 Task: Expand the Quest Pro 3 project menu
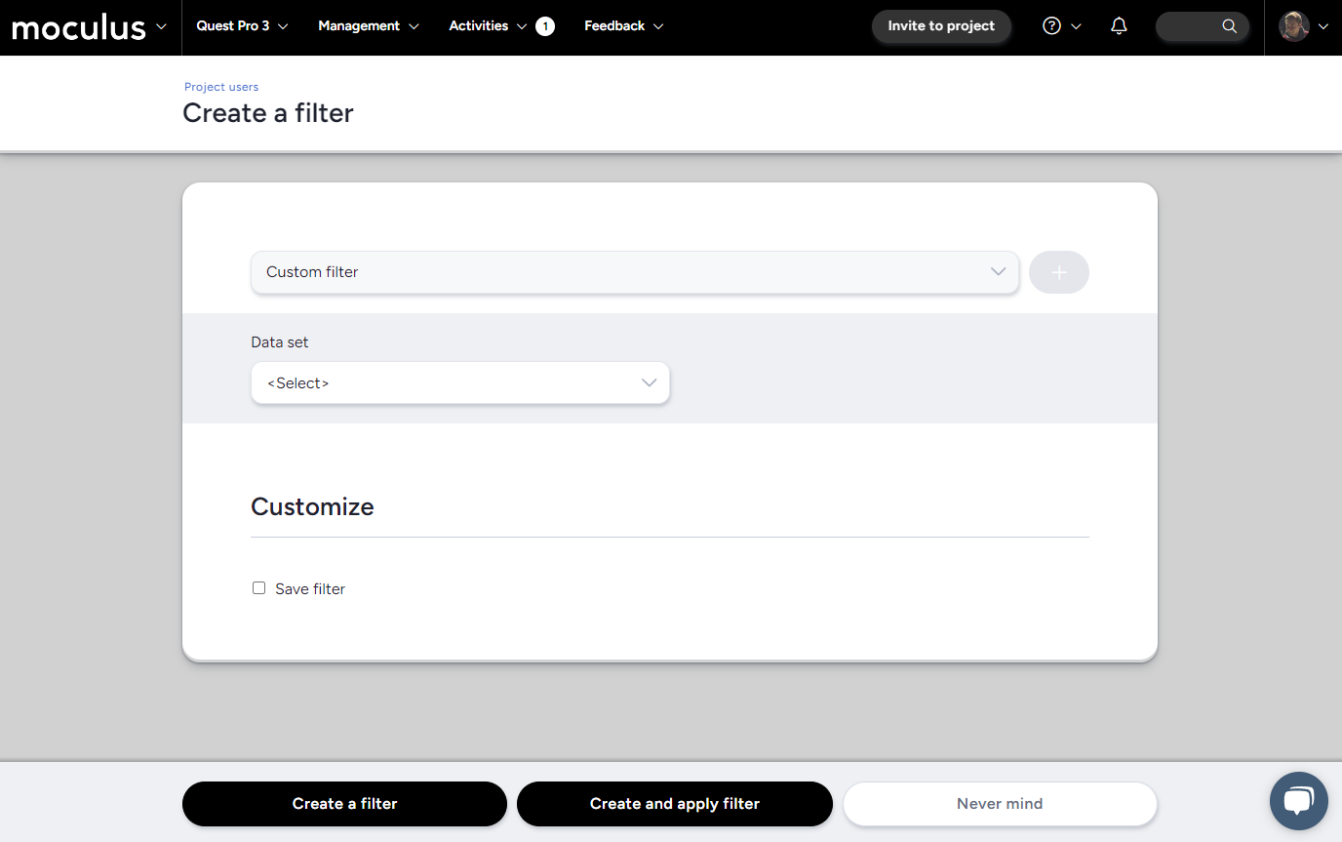242,26
